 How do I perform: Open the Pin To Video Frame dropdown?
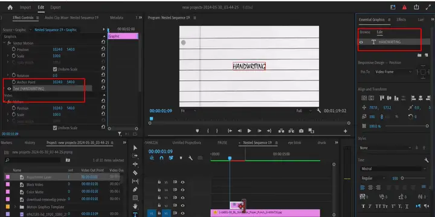click(x=393, y=72)
